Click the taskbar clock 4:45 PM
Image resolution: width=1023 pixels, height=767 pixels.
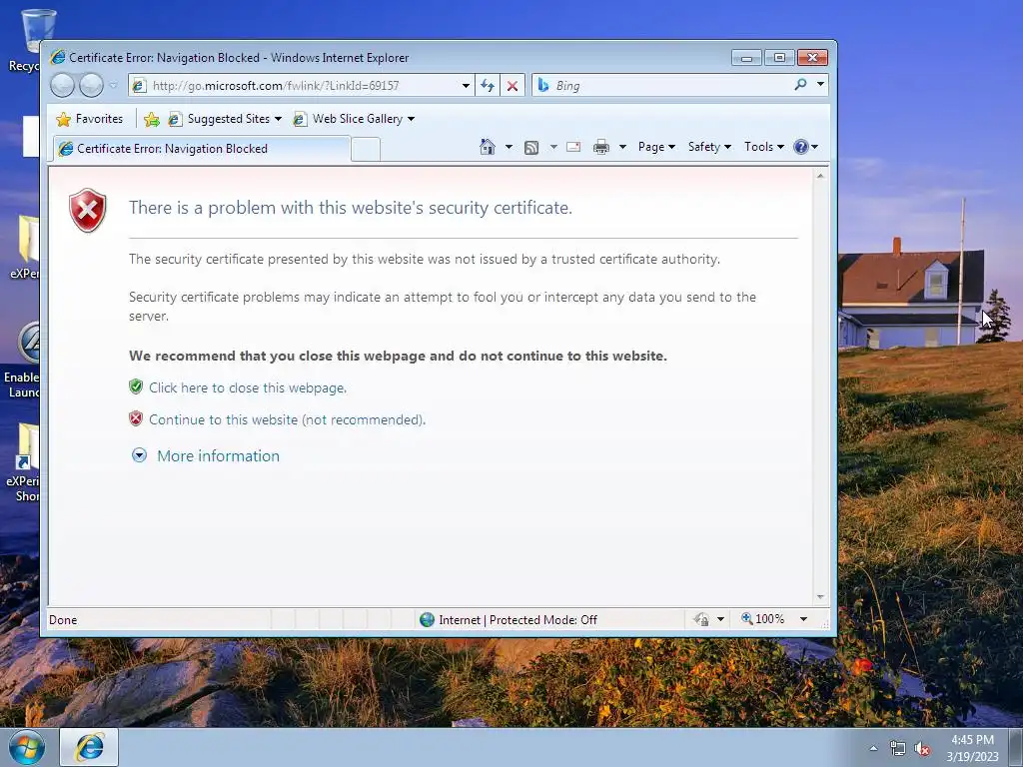972,740
